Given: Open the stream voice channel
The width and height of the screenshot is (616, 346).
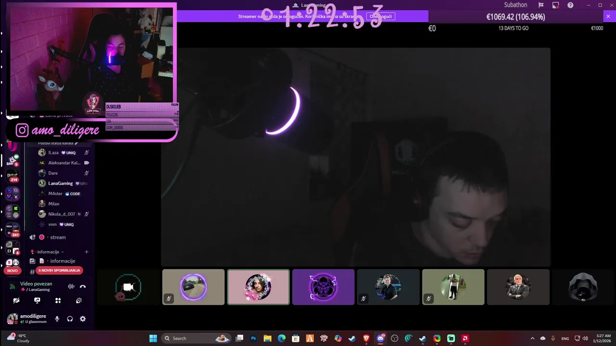Looking at the screenshot, I should (x=59, y=237).
